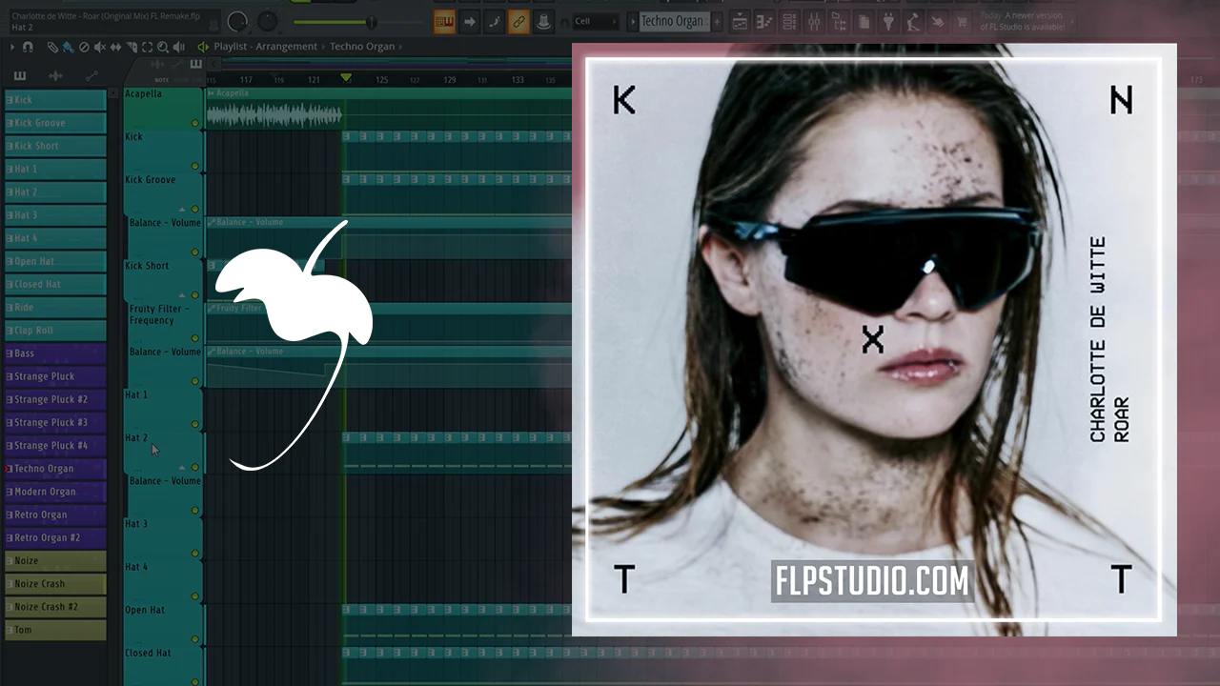Select Strange Pluck #3 pattern in picker

(55, 422)
